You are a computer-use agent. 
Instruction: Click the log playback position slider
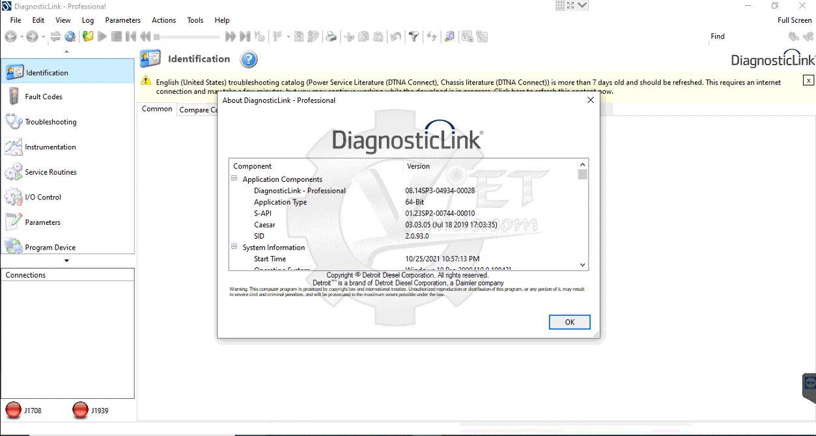coord(188,36)
